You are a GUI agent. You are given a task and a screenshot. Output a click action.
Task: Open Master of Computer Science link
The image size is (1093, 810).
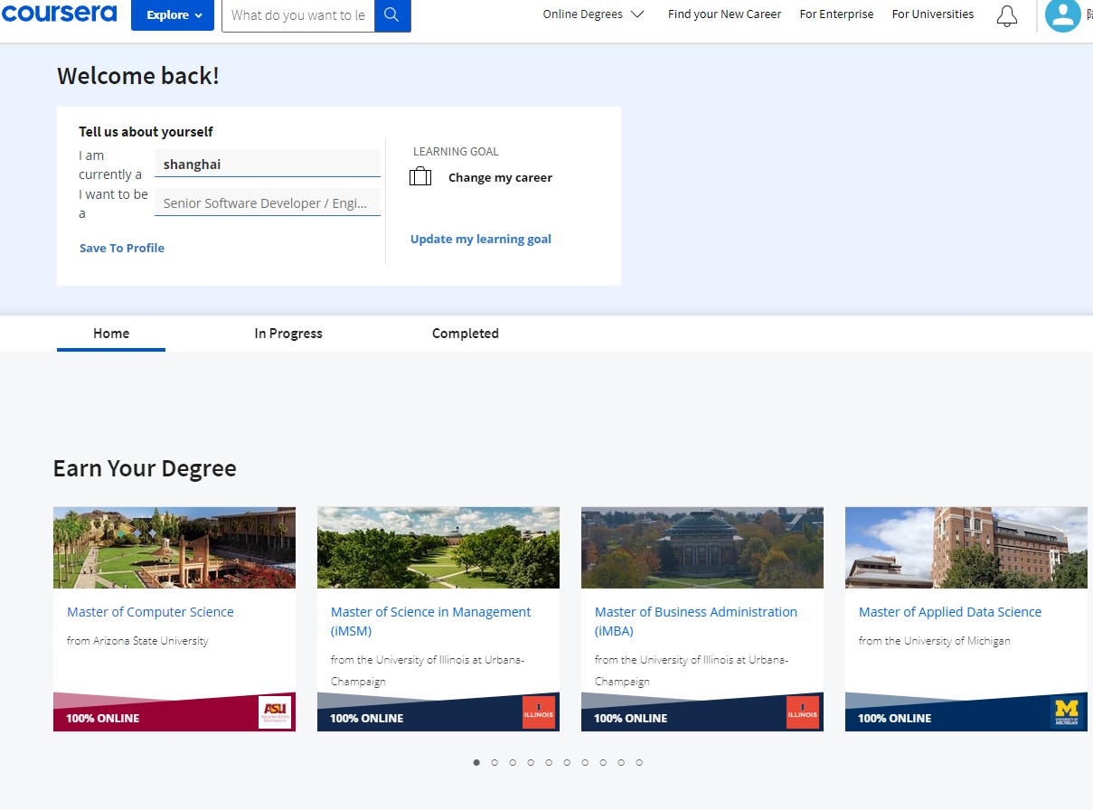click(150, 612)
